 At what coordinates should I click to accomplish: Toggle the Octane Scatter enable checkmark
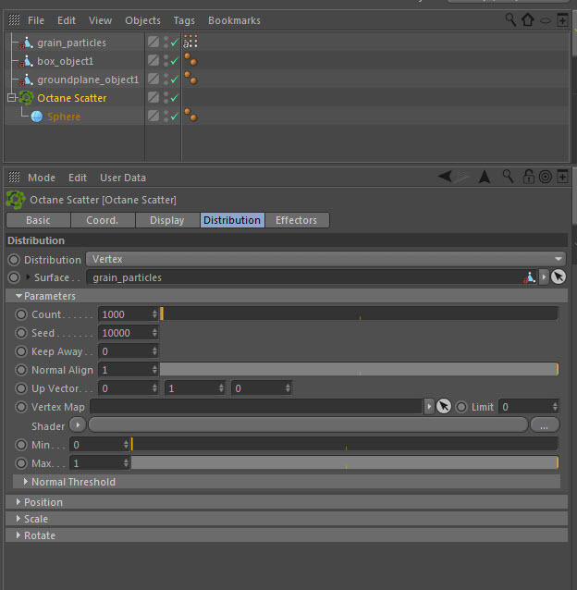[x=174, y=98]
